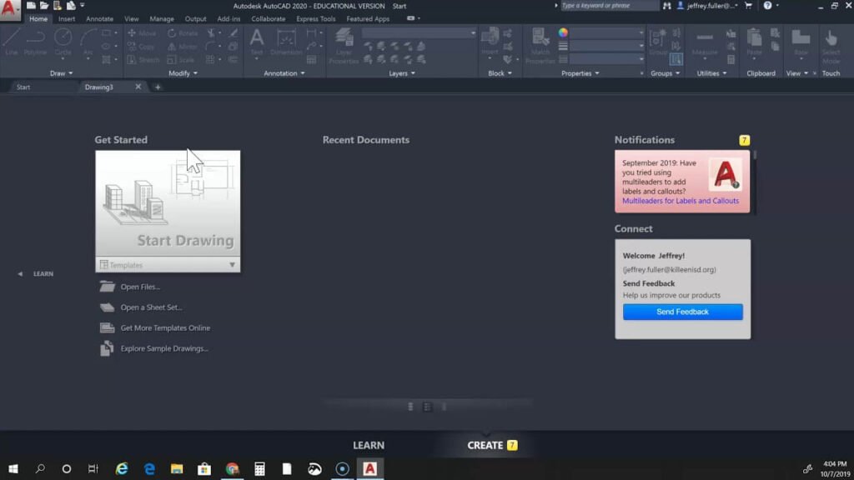
Task: Open the Express Tools ribbon tab
Action: (x=316, y=18)
